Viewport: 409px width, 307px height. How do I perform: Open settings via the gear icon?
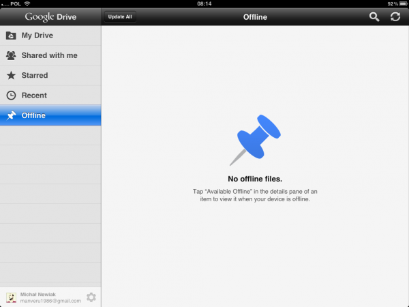point(91,297)
